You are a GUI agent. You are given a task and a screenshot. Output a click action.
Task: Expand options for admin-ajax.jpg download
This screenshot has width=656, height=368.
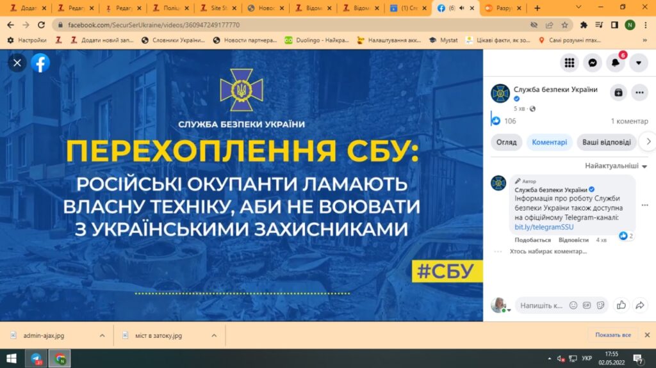click(102, 335)
